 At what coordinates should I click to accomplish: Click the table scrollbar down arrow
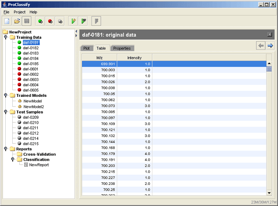coord(269,192)
